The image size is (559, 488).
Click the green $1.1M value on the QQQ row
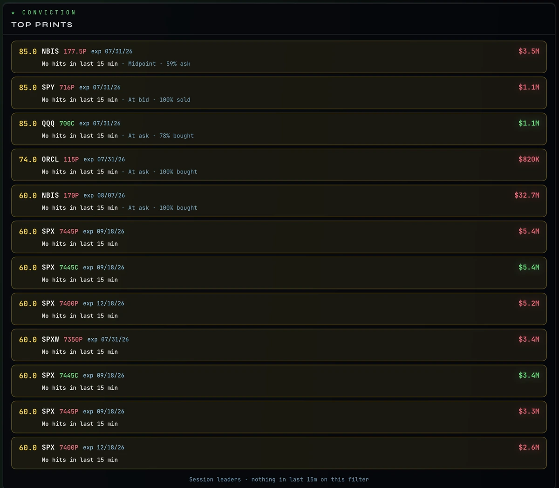[529, 123]
